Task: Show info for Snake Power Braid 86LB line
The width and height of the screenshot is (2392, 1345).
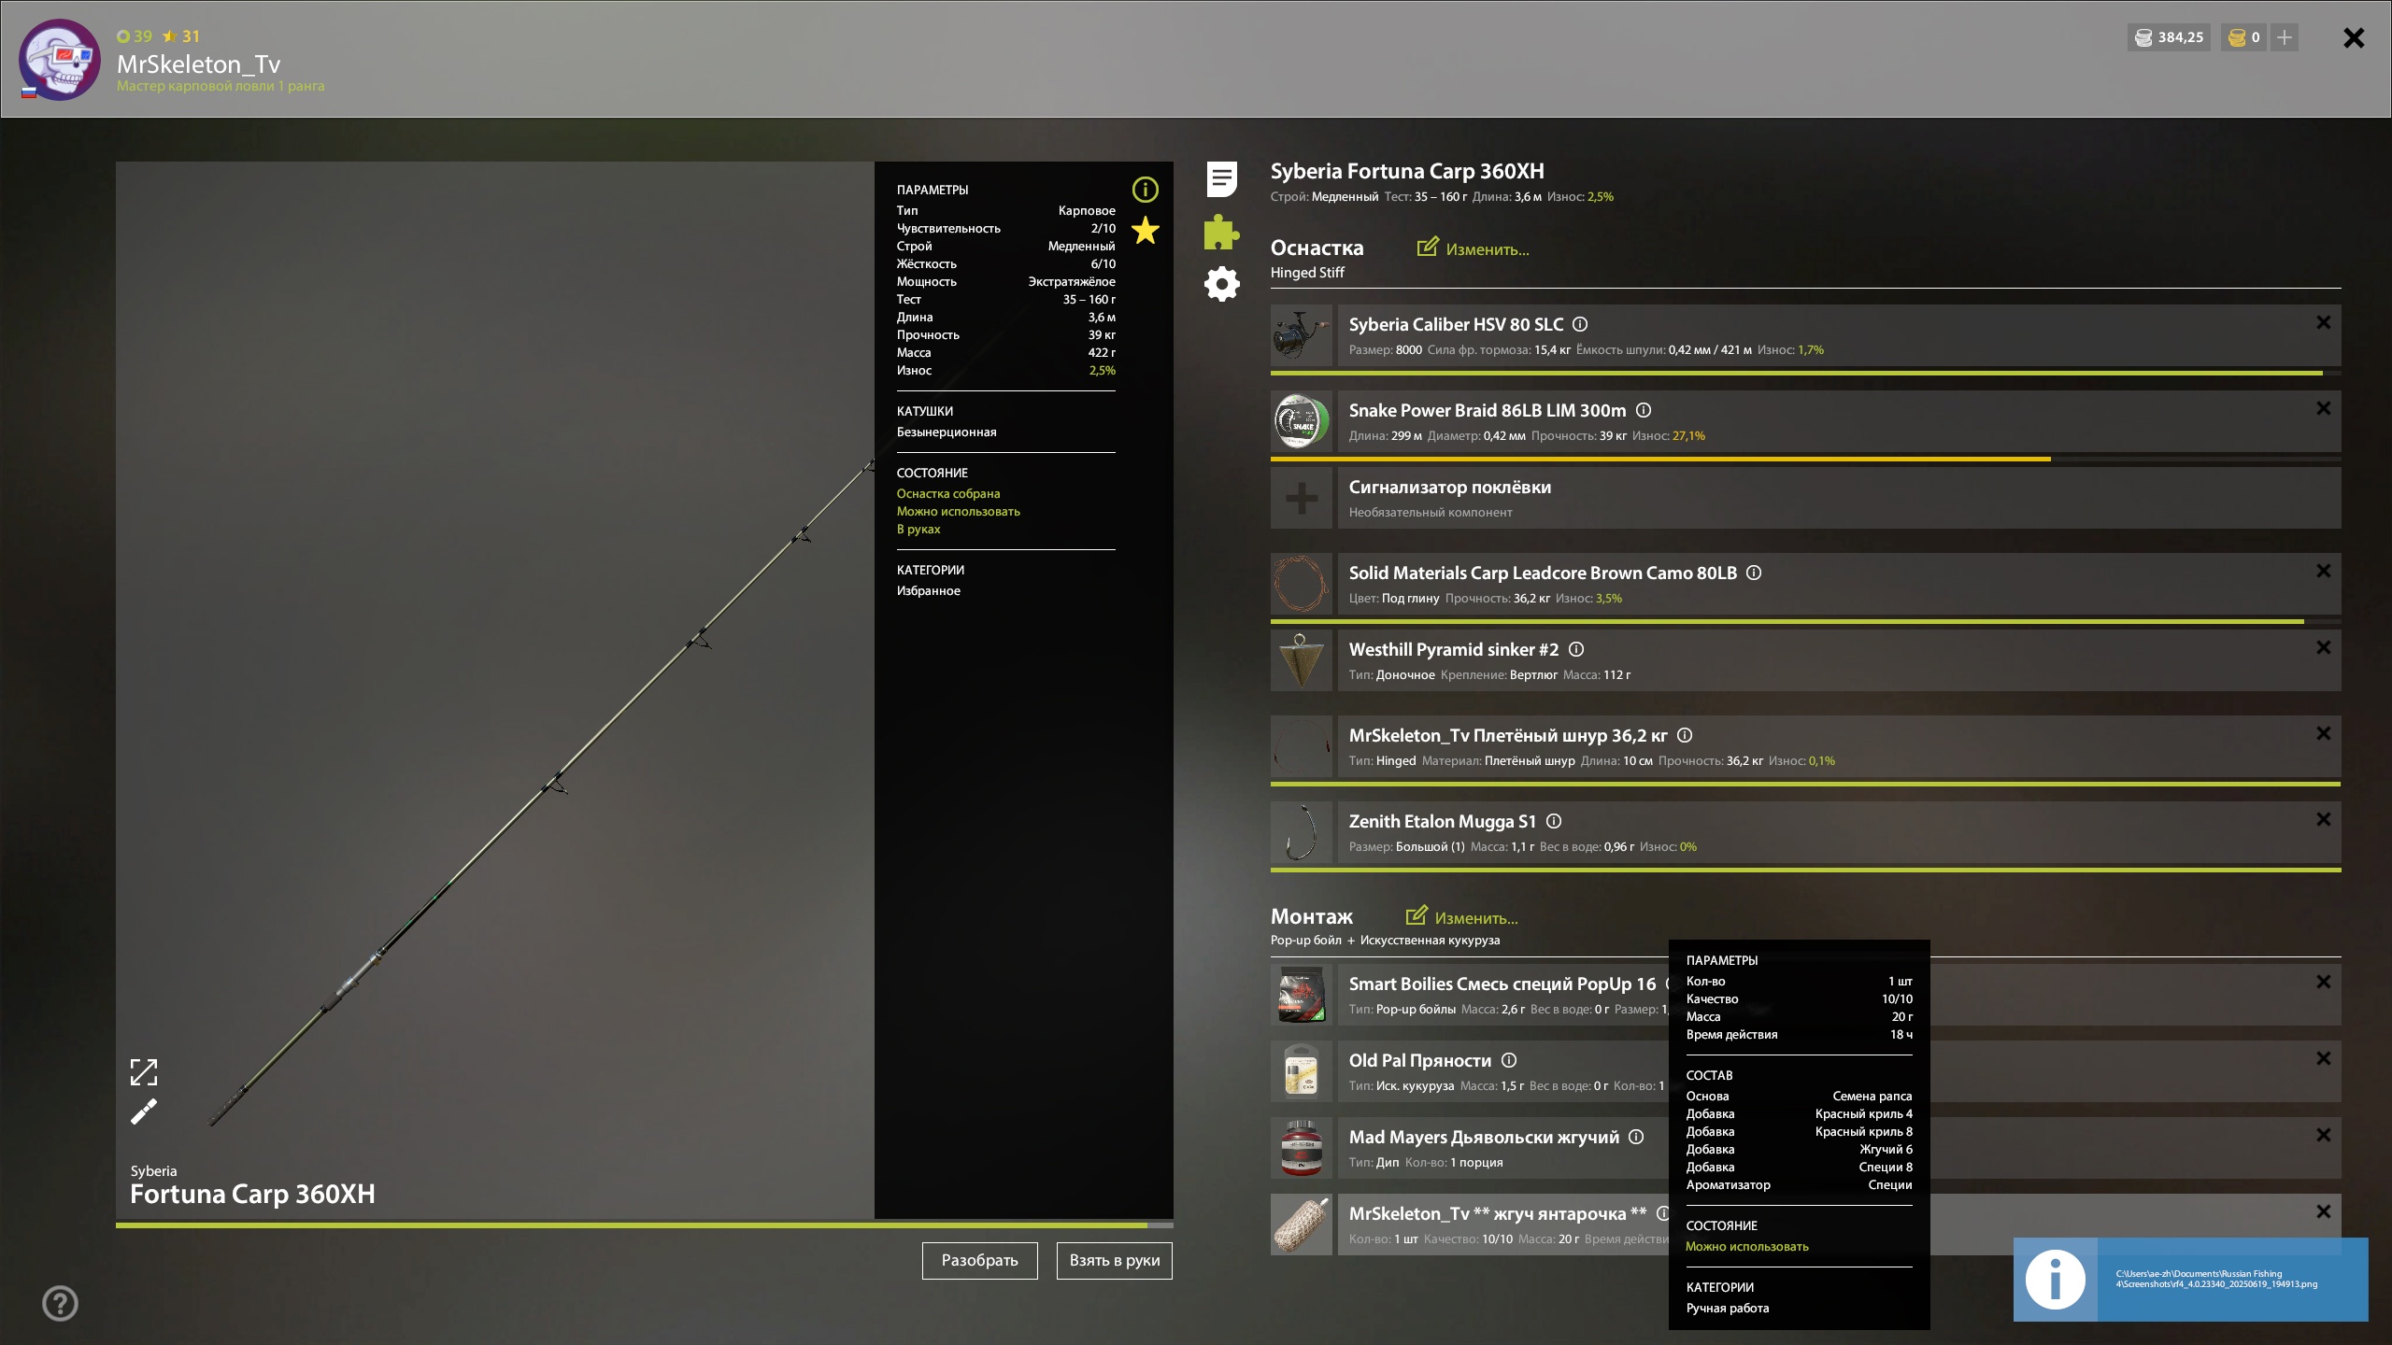Action: tap(1644, 410)
